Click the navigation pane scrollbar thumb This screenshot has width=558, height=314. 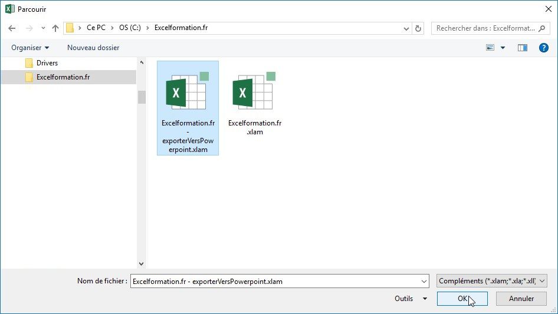click(142, 97)
